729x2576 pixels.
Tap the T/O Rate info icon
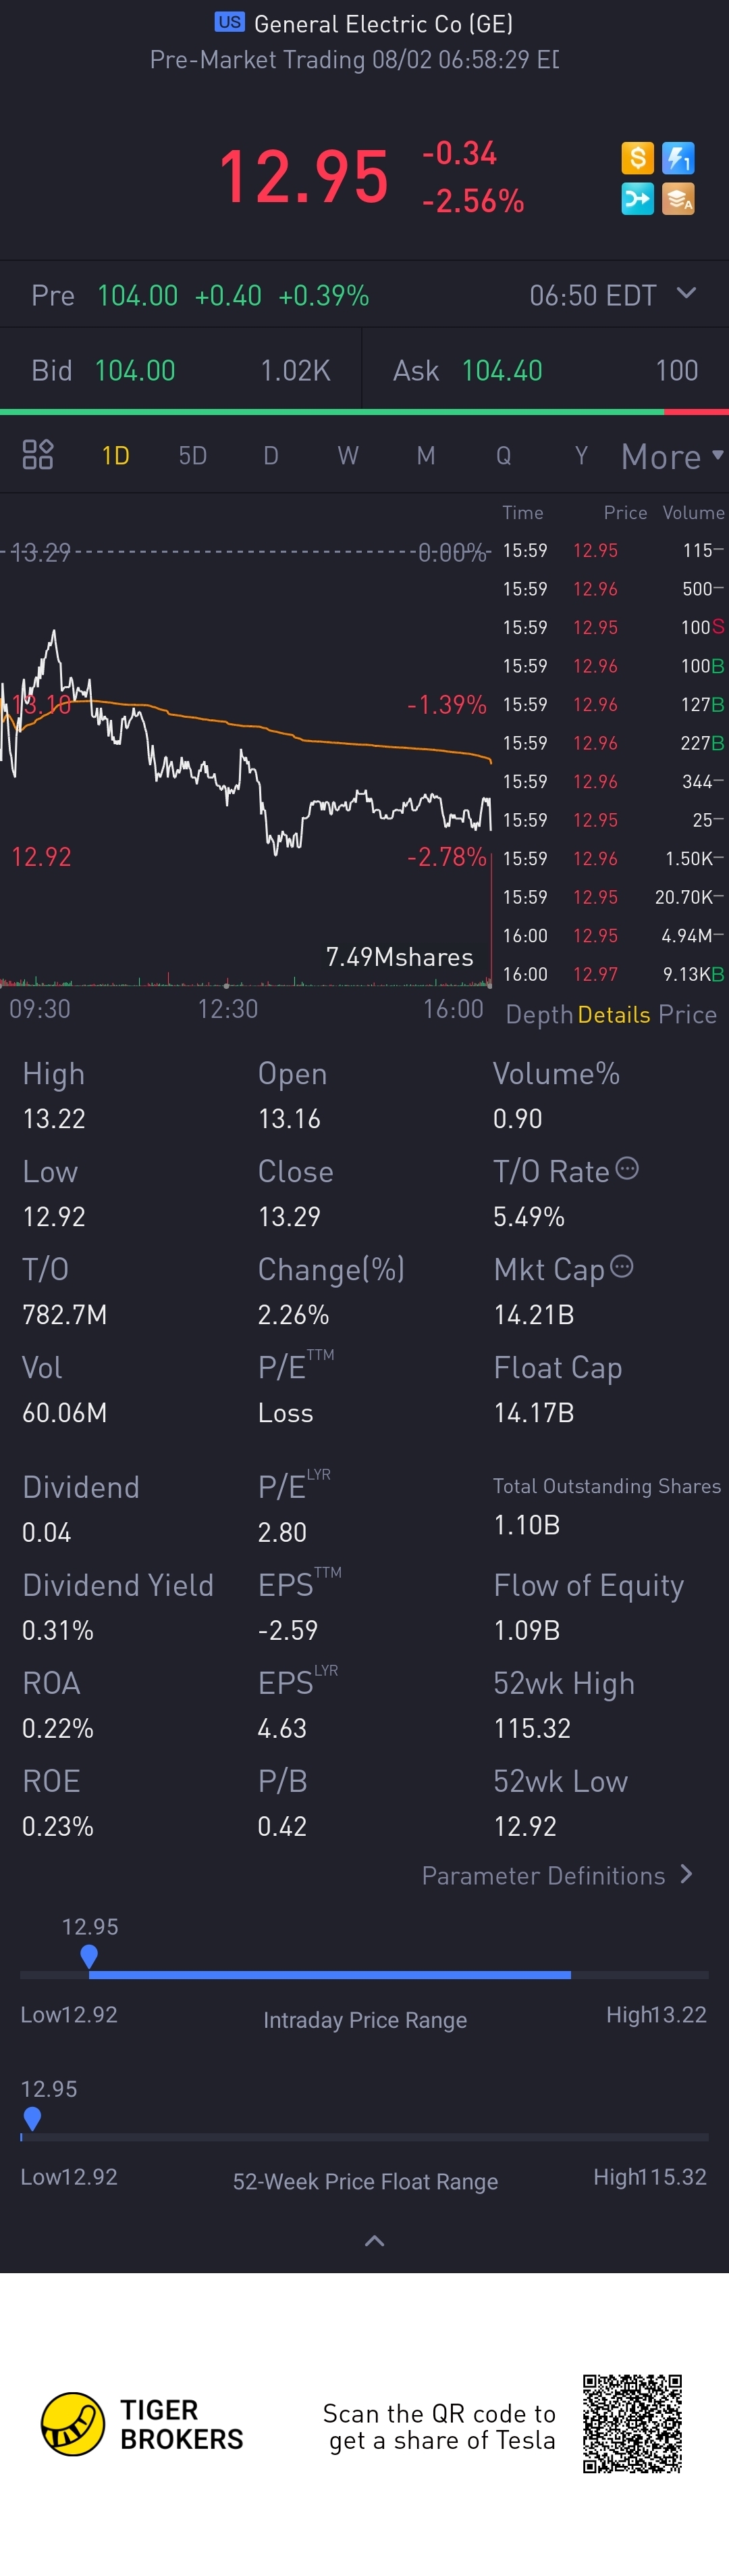pos(627,1168)
